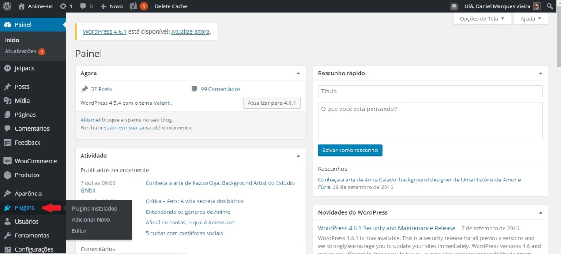Image resolution: width=561 pixels, height=254 pixels.
Task: Open the updates icon in admin bar
Action: coord(63,6)
